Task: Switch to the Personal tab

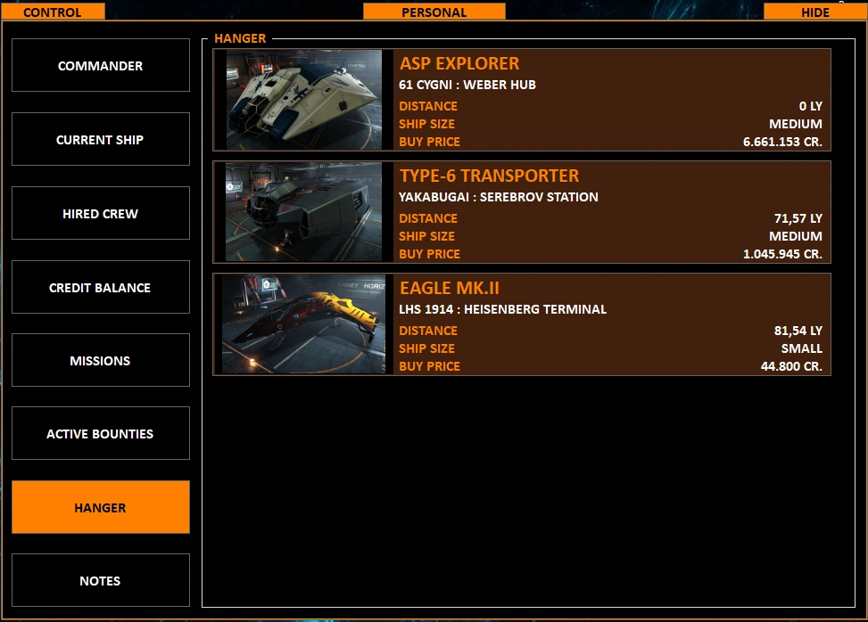Action: pyautogui.click(x=434, y=12)
